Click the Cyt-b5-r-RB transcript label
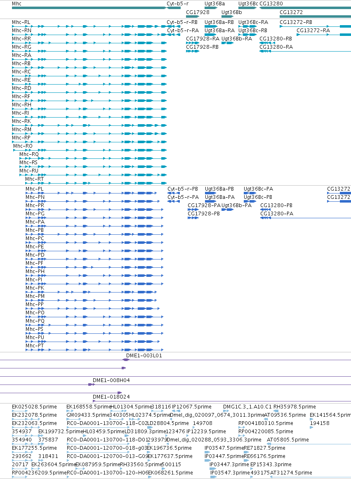 coord(182,22)
